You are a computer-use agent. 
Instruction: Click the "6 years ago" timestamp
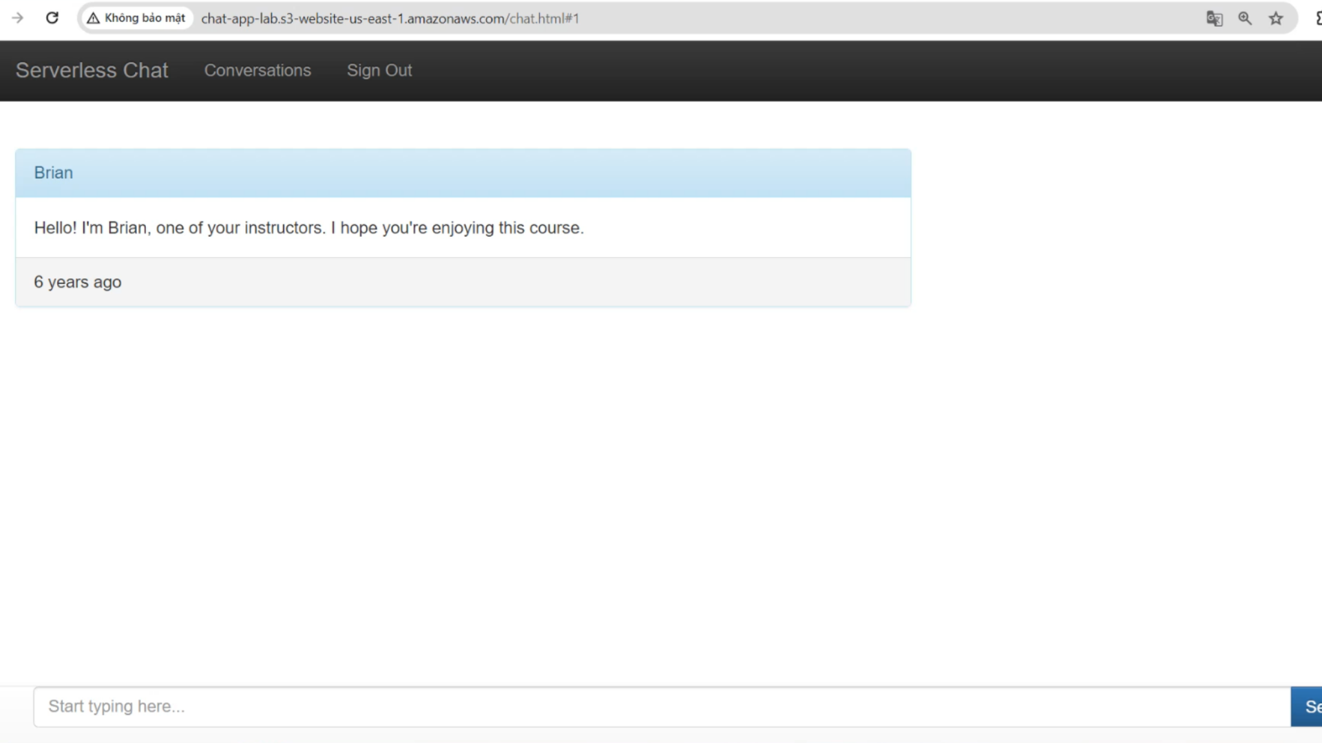coord(78,282)
